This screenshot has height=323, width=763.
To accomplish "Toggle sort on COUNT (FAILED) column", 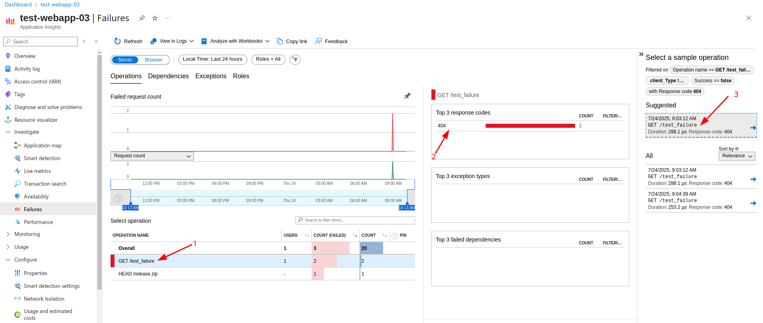I will click(355, 236).
